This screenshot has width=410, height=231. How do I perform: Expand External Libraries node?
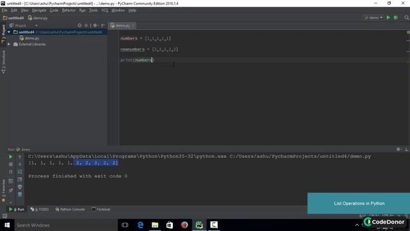point(9,44)
